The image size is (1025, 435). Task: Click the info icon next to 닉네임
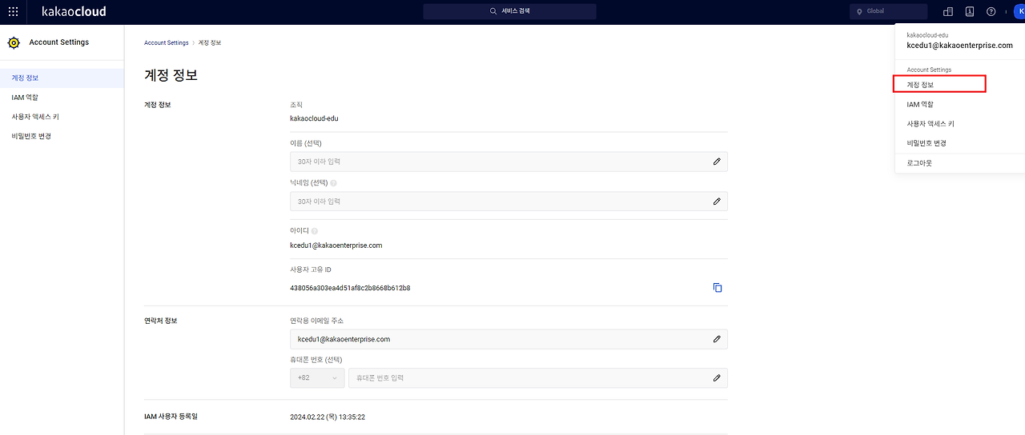coord(334,183)
